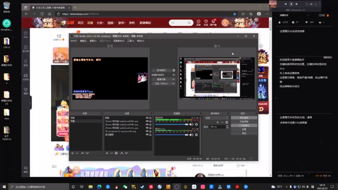Click the 设置 settings button in controls
The height and width of the screenshot is (190, 338).
(x=244, y=129)
